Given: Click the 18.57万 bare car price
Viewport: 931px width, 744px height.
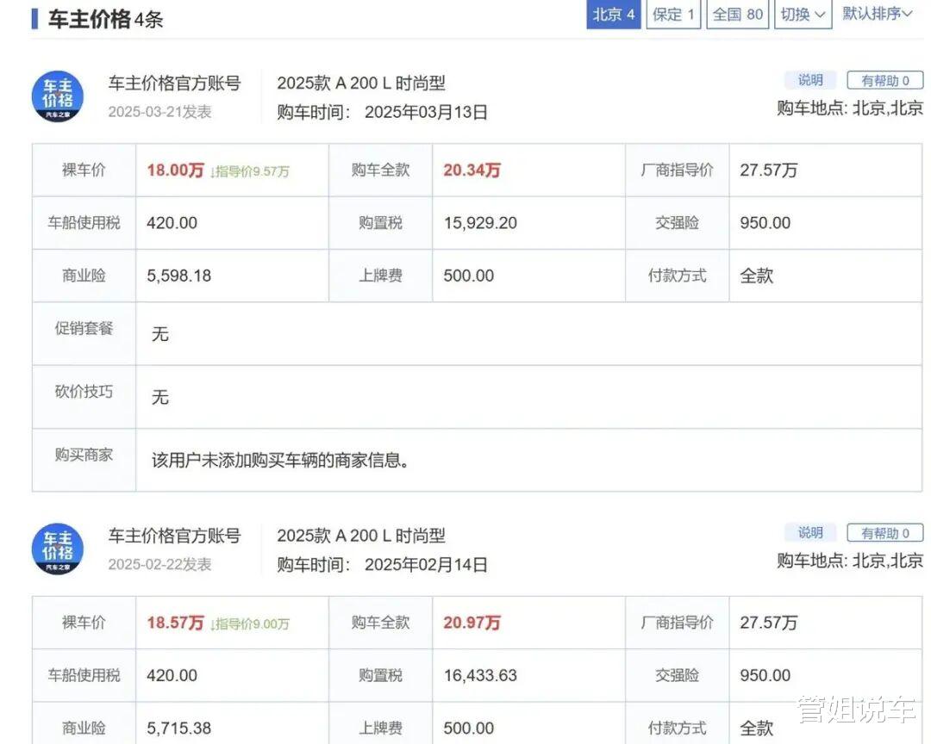Looking at the screenshot, I should point(175,623).
